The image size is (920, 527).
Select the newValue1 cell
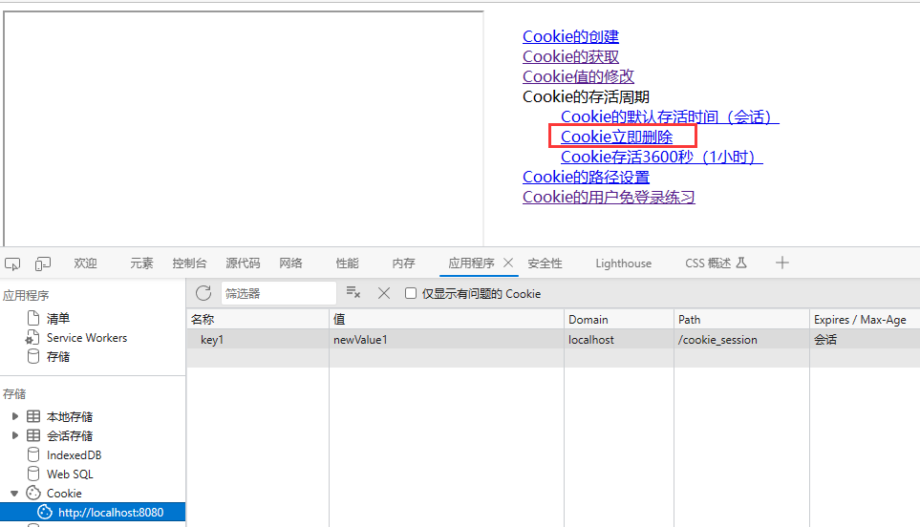pos(446,340)
